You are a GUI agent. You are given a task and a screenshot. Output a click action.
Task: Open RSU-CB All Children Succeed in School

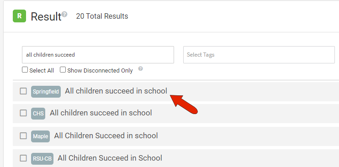[x=110, y=158]
